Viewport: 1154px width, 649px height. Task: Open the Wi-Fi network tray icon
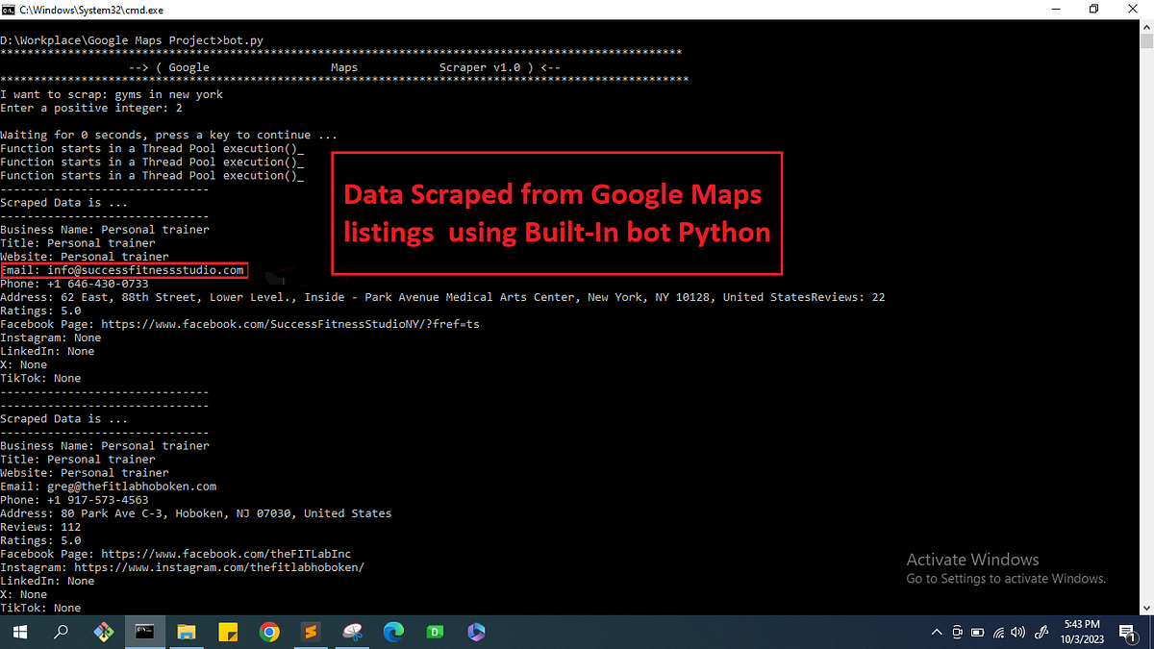pos(999,632)
